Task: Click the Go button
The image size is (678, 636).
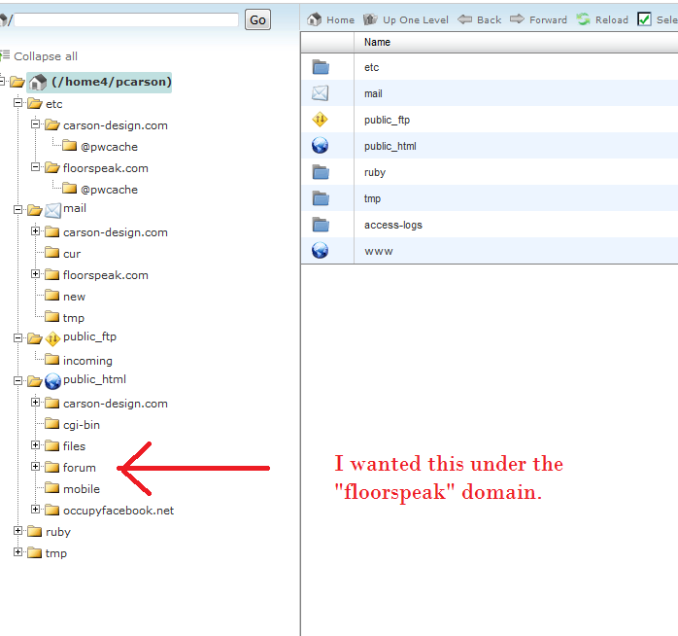Action: coord(257,19)
